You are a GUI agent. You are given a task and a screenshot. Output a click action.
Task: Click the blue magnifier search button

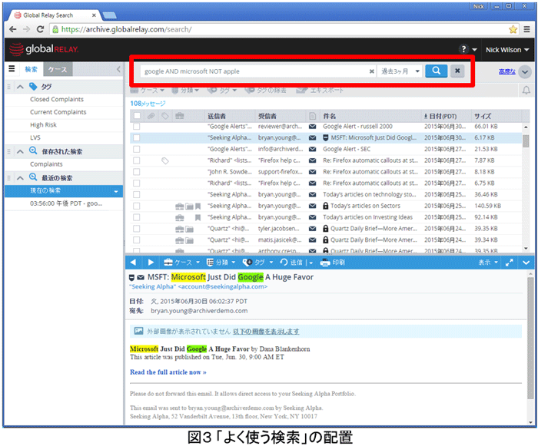point(436,71)
